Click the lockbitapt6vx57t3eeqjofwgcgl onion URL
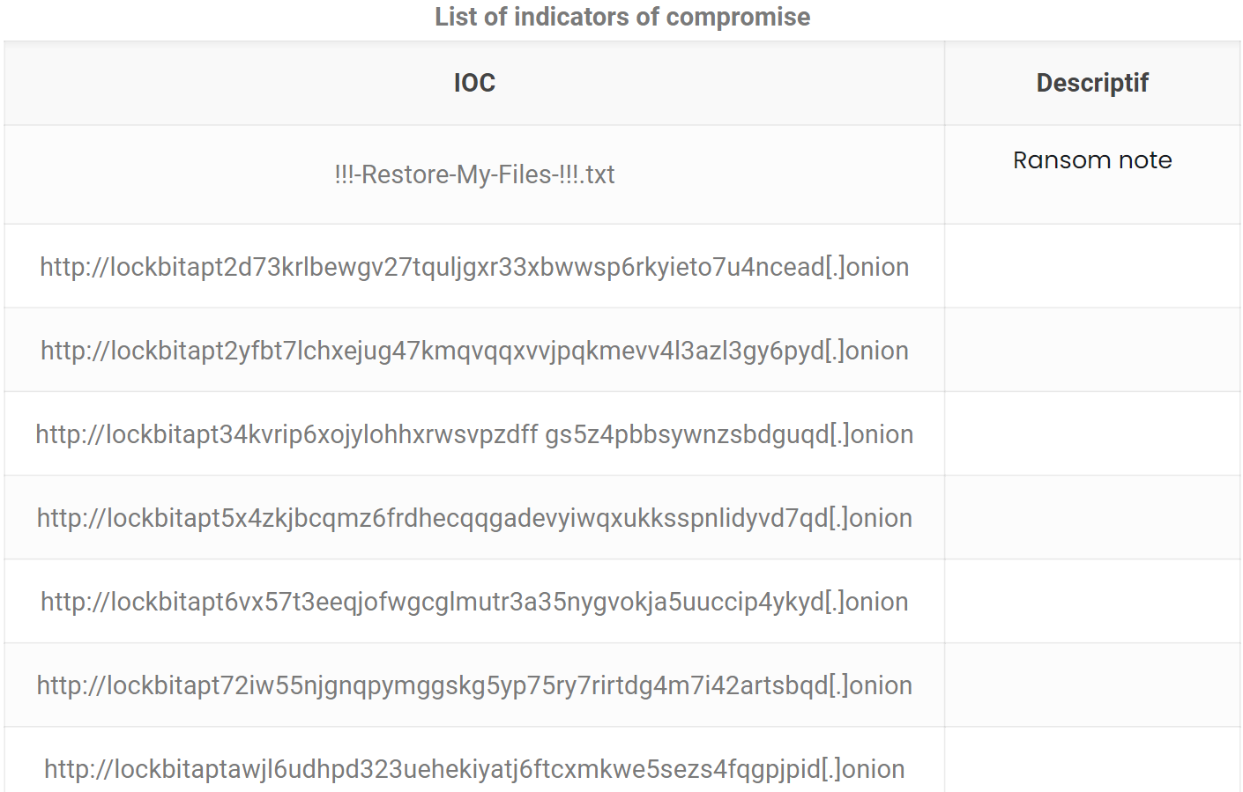 474,602
